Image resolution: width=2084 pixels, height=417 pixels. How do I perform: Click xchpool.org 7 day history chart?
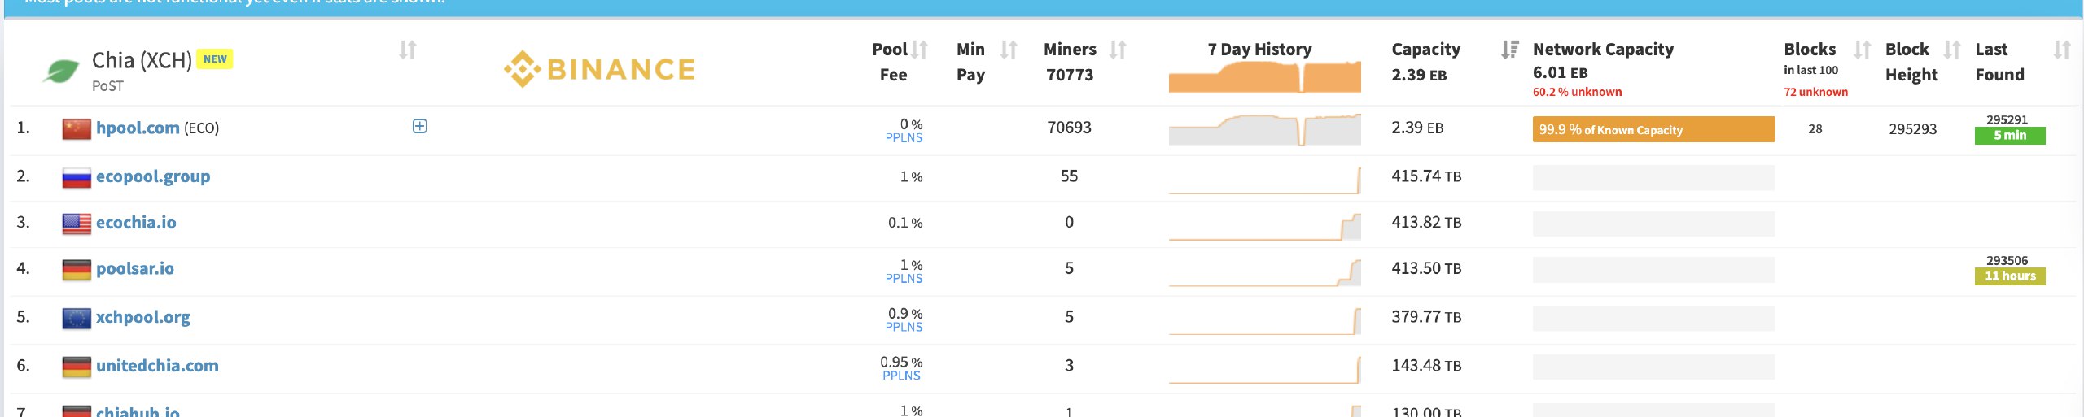click(1264, 320)
